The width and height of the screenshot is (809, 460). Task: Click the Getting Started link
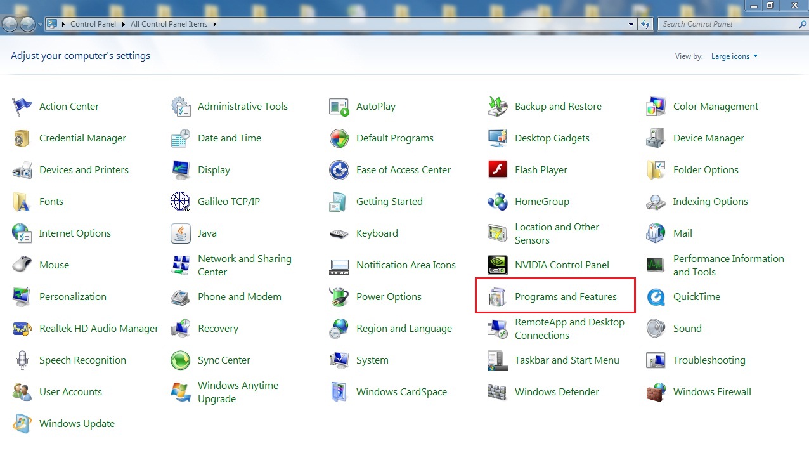[x=389, y=202]
